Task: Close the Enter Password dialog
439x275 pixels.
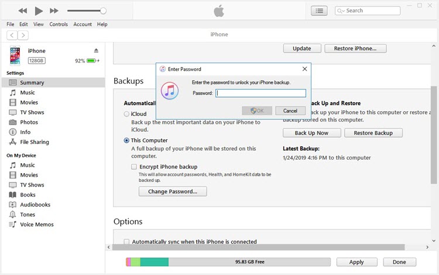Action: (304, 69)
